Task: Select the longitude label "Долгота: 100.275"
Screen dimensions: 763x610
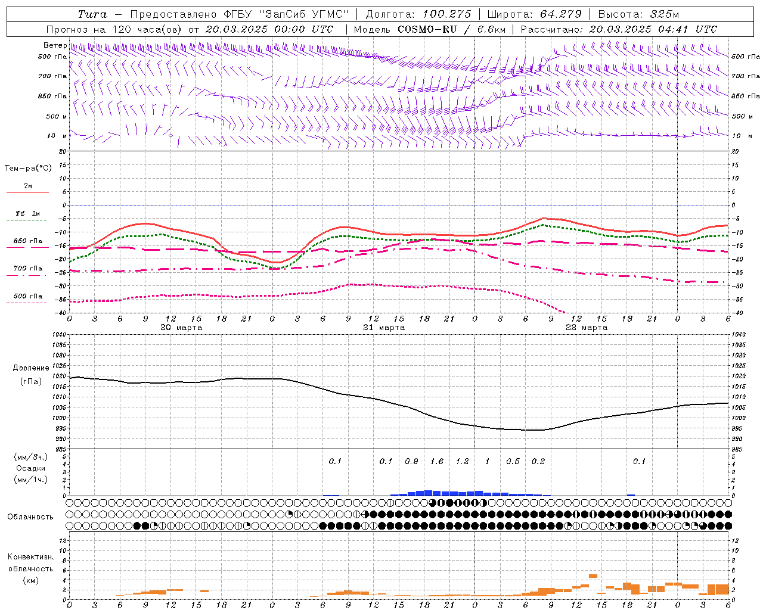Action: [418, 14]
